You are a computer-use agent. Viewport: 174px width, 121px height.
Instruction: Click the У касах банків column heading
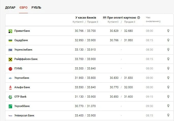(86, 18)
